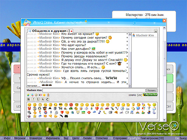The width and height of the screenshot is (187, 140).
Task: Open F2 Метроном in the bottom bar
Action: (x=18, y=138)
